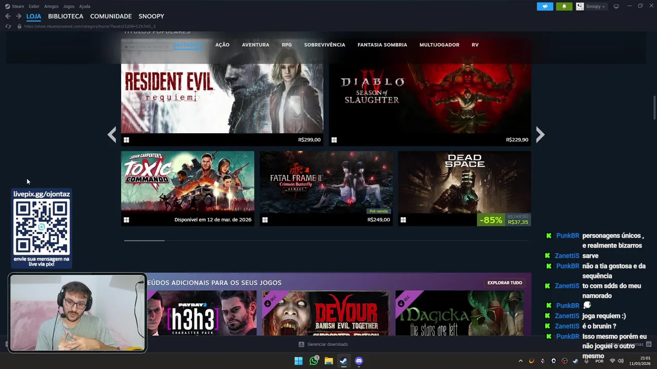Open the blue megaphone announcements button
Image resolution: width=657 pixels, height=369 pixels.
click(545, 6)
